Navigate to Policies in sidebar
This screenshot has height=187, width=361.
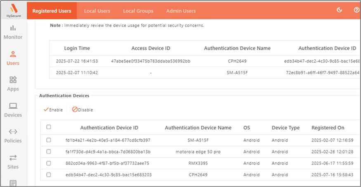13,136
